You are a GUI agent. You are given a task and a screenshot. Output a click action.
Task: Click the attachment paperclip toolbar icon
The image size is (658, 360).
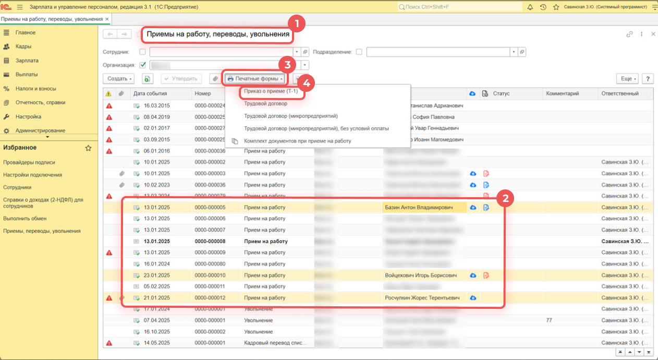tap(214, 79)
